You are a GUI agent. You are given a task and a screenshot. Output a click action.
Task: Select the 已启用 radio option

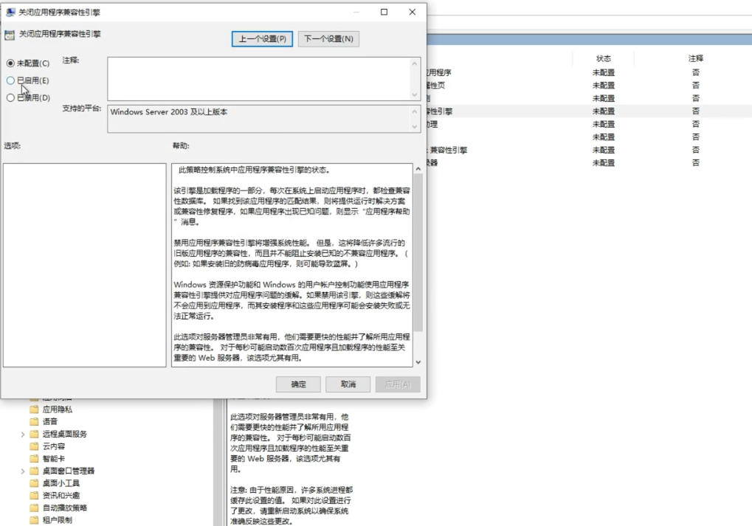point(10,80)
